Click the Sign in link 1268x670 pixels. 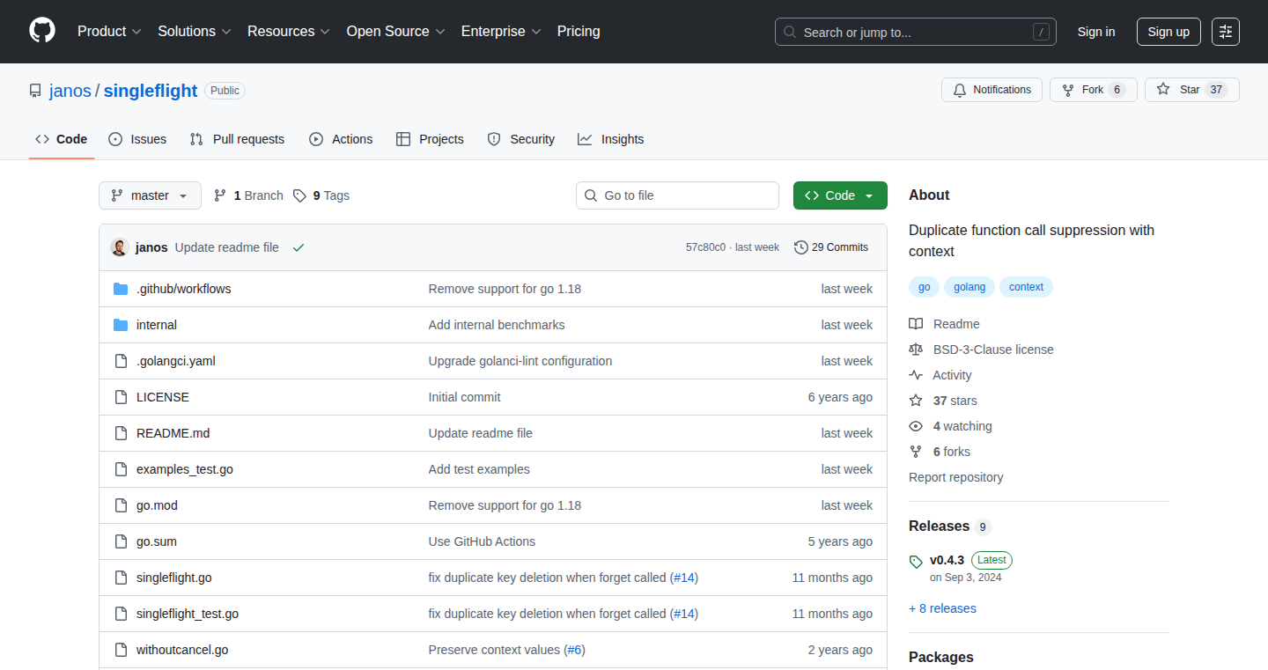[x=1096, y=32]
